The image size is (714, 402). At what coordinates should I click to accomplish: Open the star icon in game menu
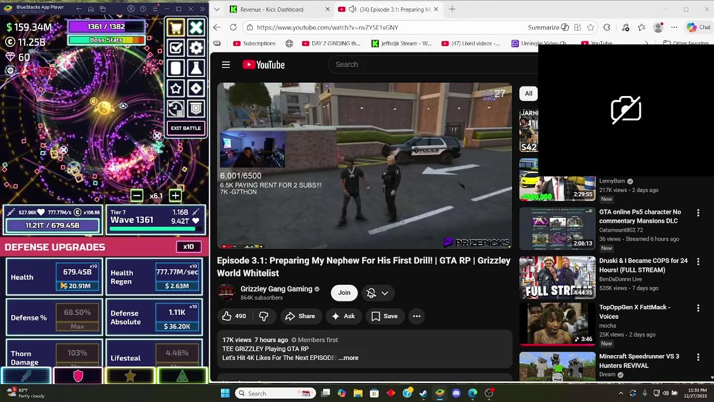[176, 88]
